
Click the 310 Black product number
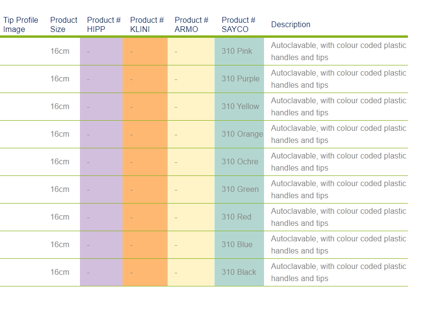pyautogui.click(x=239, y=272)
